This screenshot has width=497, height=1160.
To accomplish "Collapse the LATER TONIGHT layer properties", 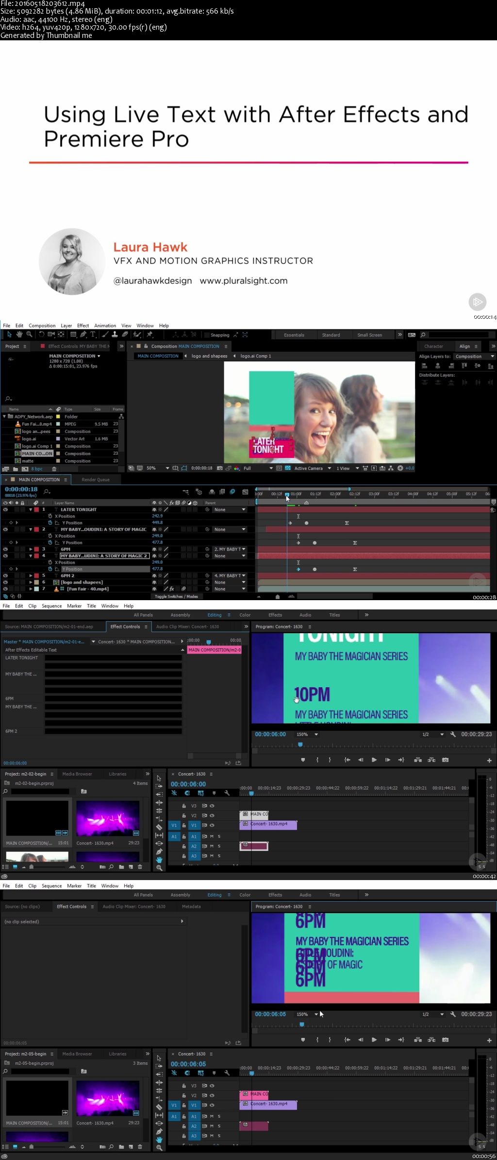I will [x=31, y=509].
